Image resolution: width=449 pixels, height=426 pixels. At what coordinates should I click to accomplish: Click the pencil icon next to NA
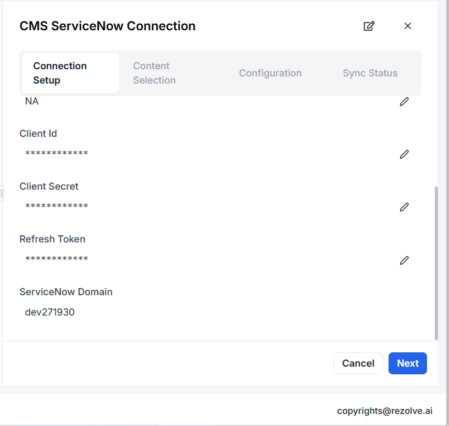click(404, 102)
